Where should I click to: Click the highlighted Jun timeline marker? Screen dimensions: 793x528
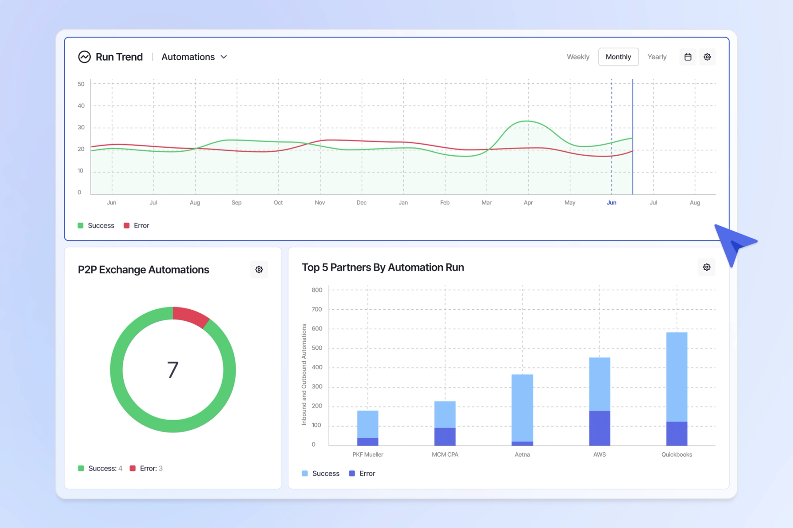pos(611,202)
